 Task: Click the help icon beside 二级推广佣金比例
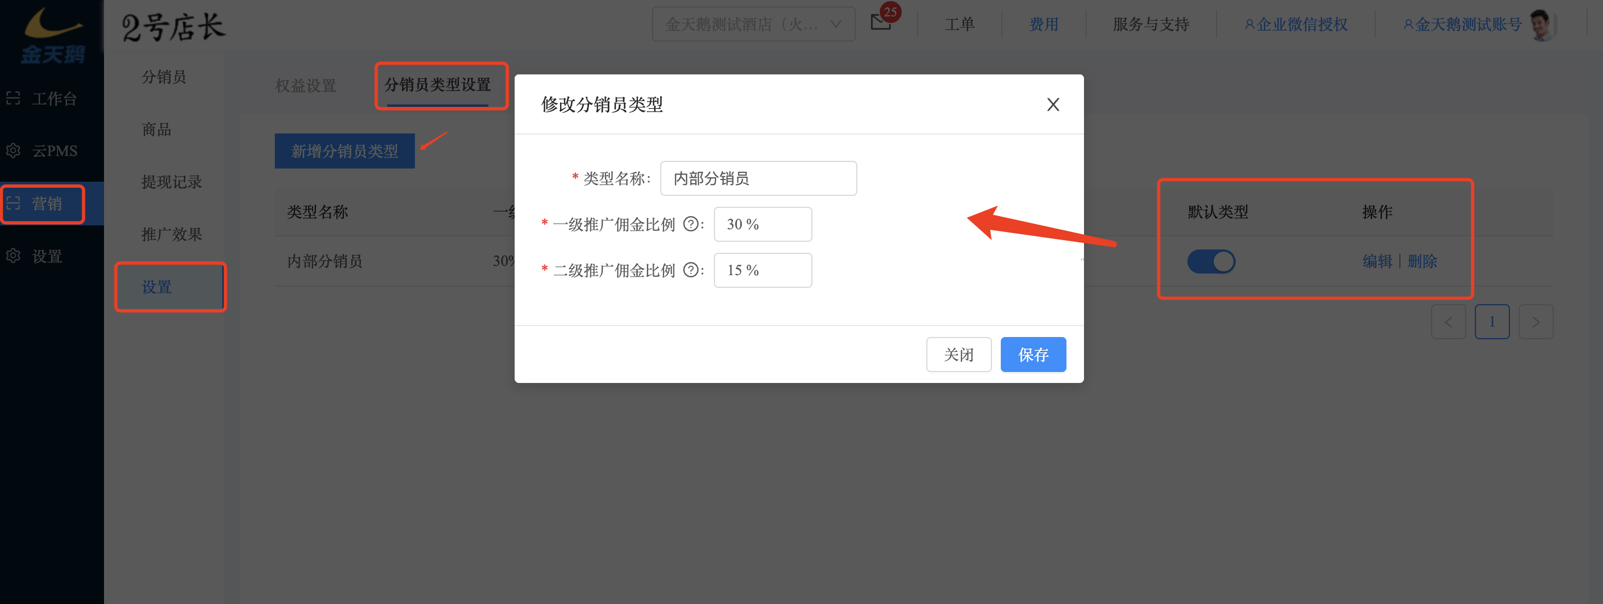[x=690, y=270]
